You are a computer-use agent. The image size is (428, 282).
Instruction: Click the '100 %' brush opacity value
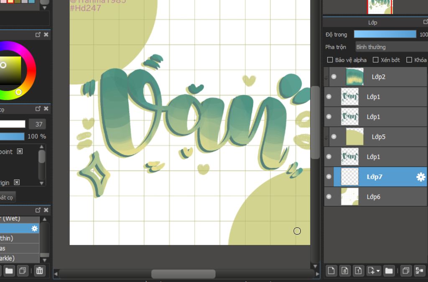[37, 136]
